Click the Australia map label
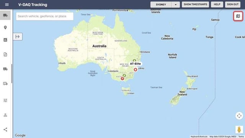This screenshot has width=245, height=138. pyautogui.click(x=100, y=46)
